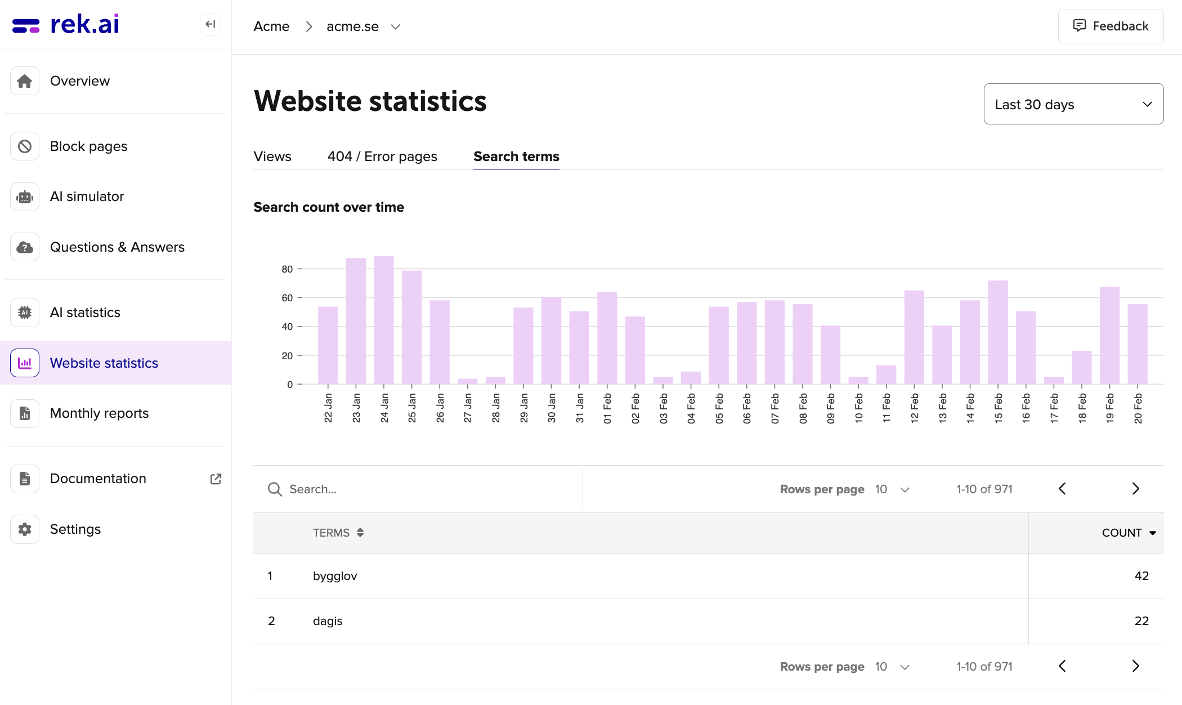Click the Website statistics chart icon
The height and width of the screenshot is (705, 1182).
click(25, 363)
